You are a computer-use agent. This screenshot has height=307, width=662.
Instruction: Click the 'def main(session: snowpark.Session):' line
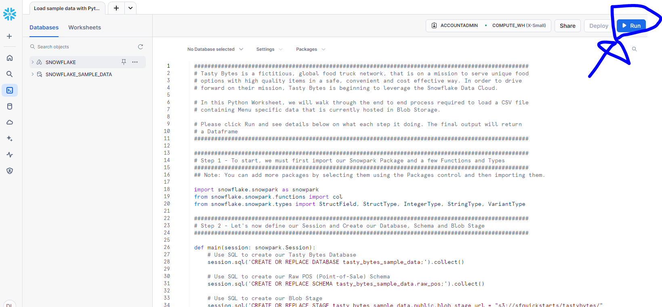[x=255, y=248]
